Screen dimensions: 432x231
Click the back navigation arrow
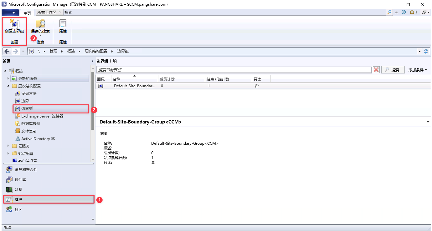pyautogui.click(x=7, y=51)
